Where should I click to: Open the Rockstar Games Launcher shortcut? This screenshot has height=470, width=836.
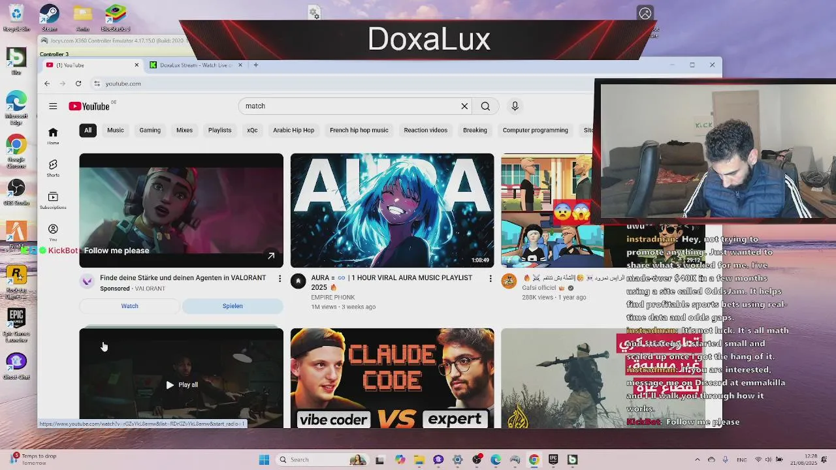[16, 282]
